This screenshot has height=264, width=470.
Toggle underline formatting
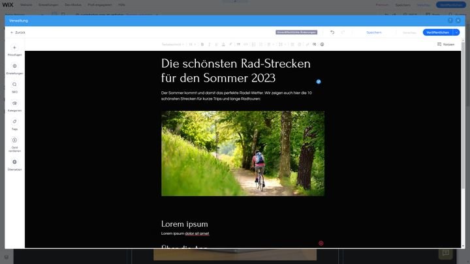click(x=217, y=44)
